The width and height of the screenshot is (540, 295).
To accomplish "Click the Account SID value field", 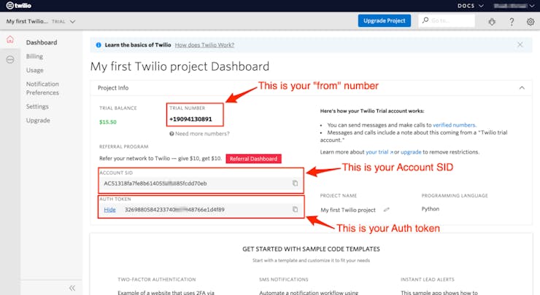I will pyautogui.click(x=201, y=184).
